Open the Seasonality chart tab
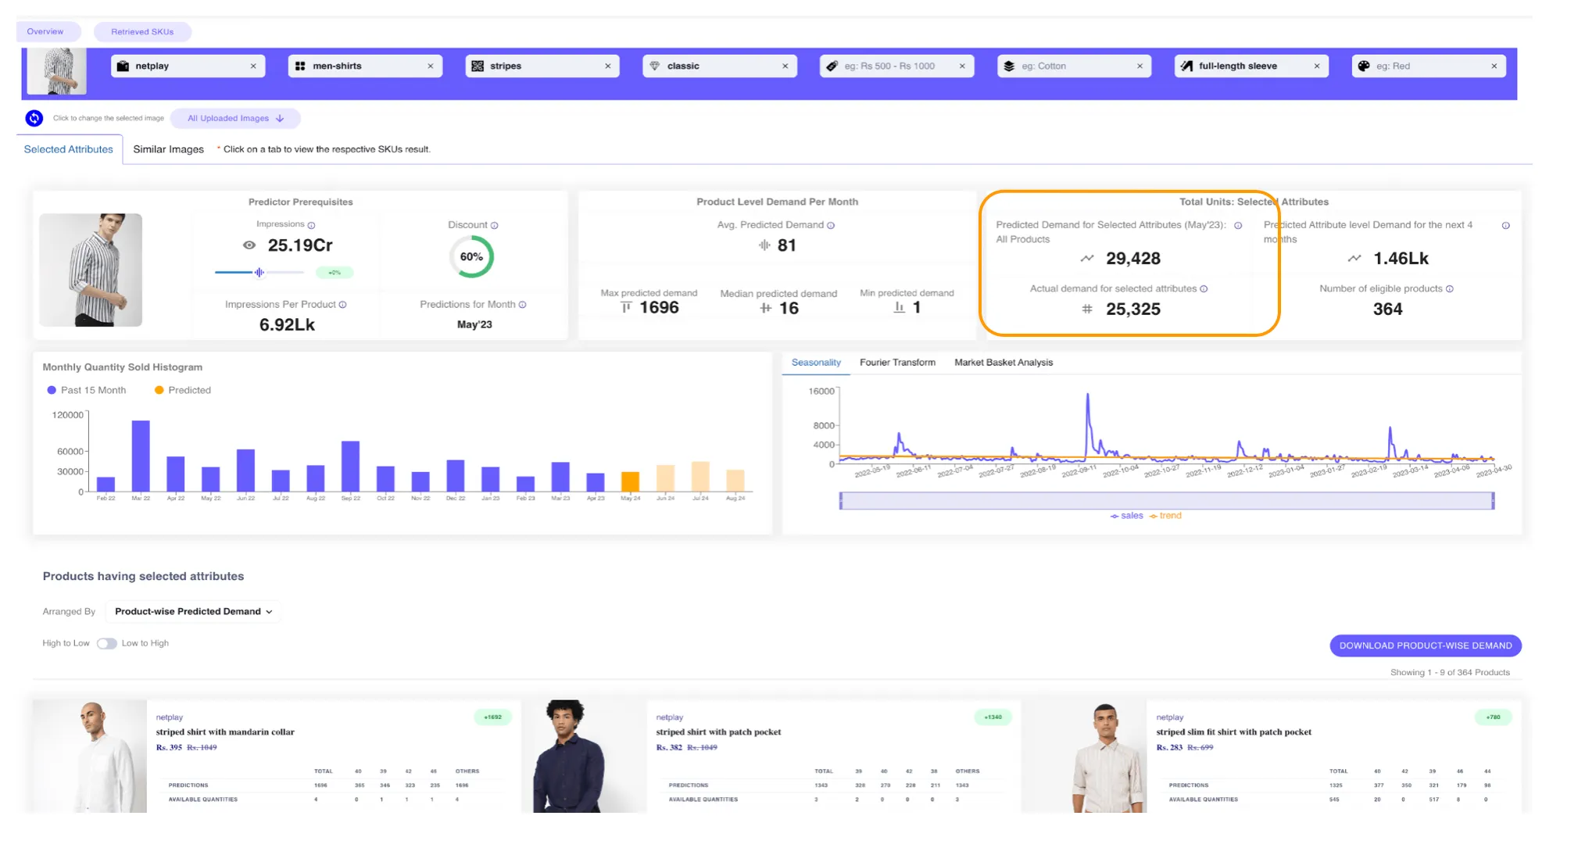This screenshot has width=1585, height=855. (816, 363)
